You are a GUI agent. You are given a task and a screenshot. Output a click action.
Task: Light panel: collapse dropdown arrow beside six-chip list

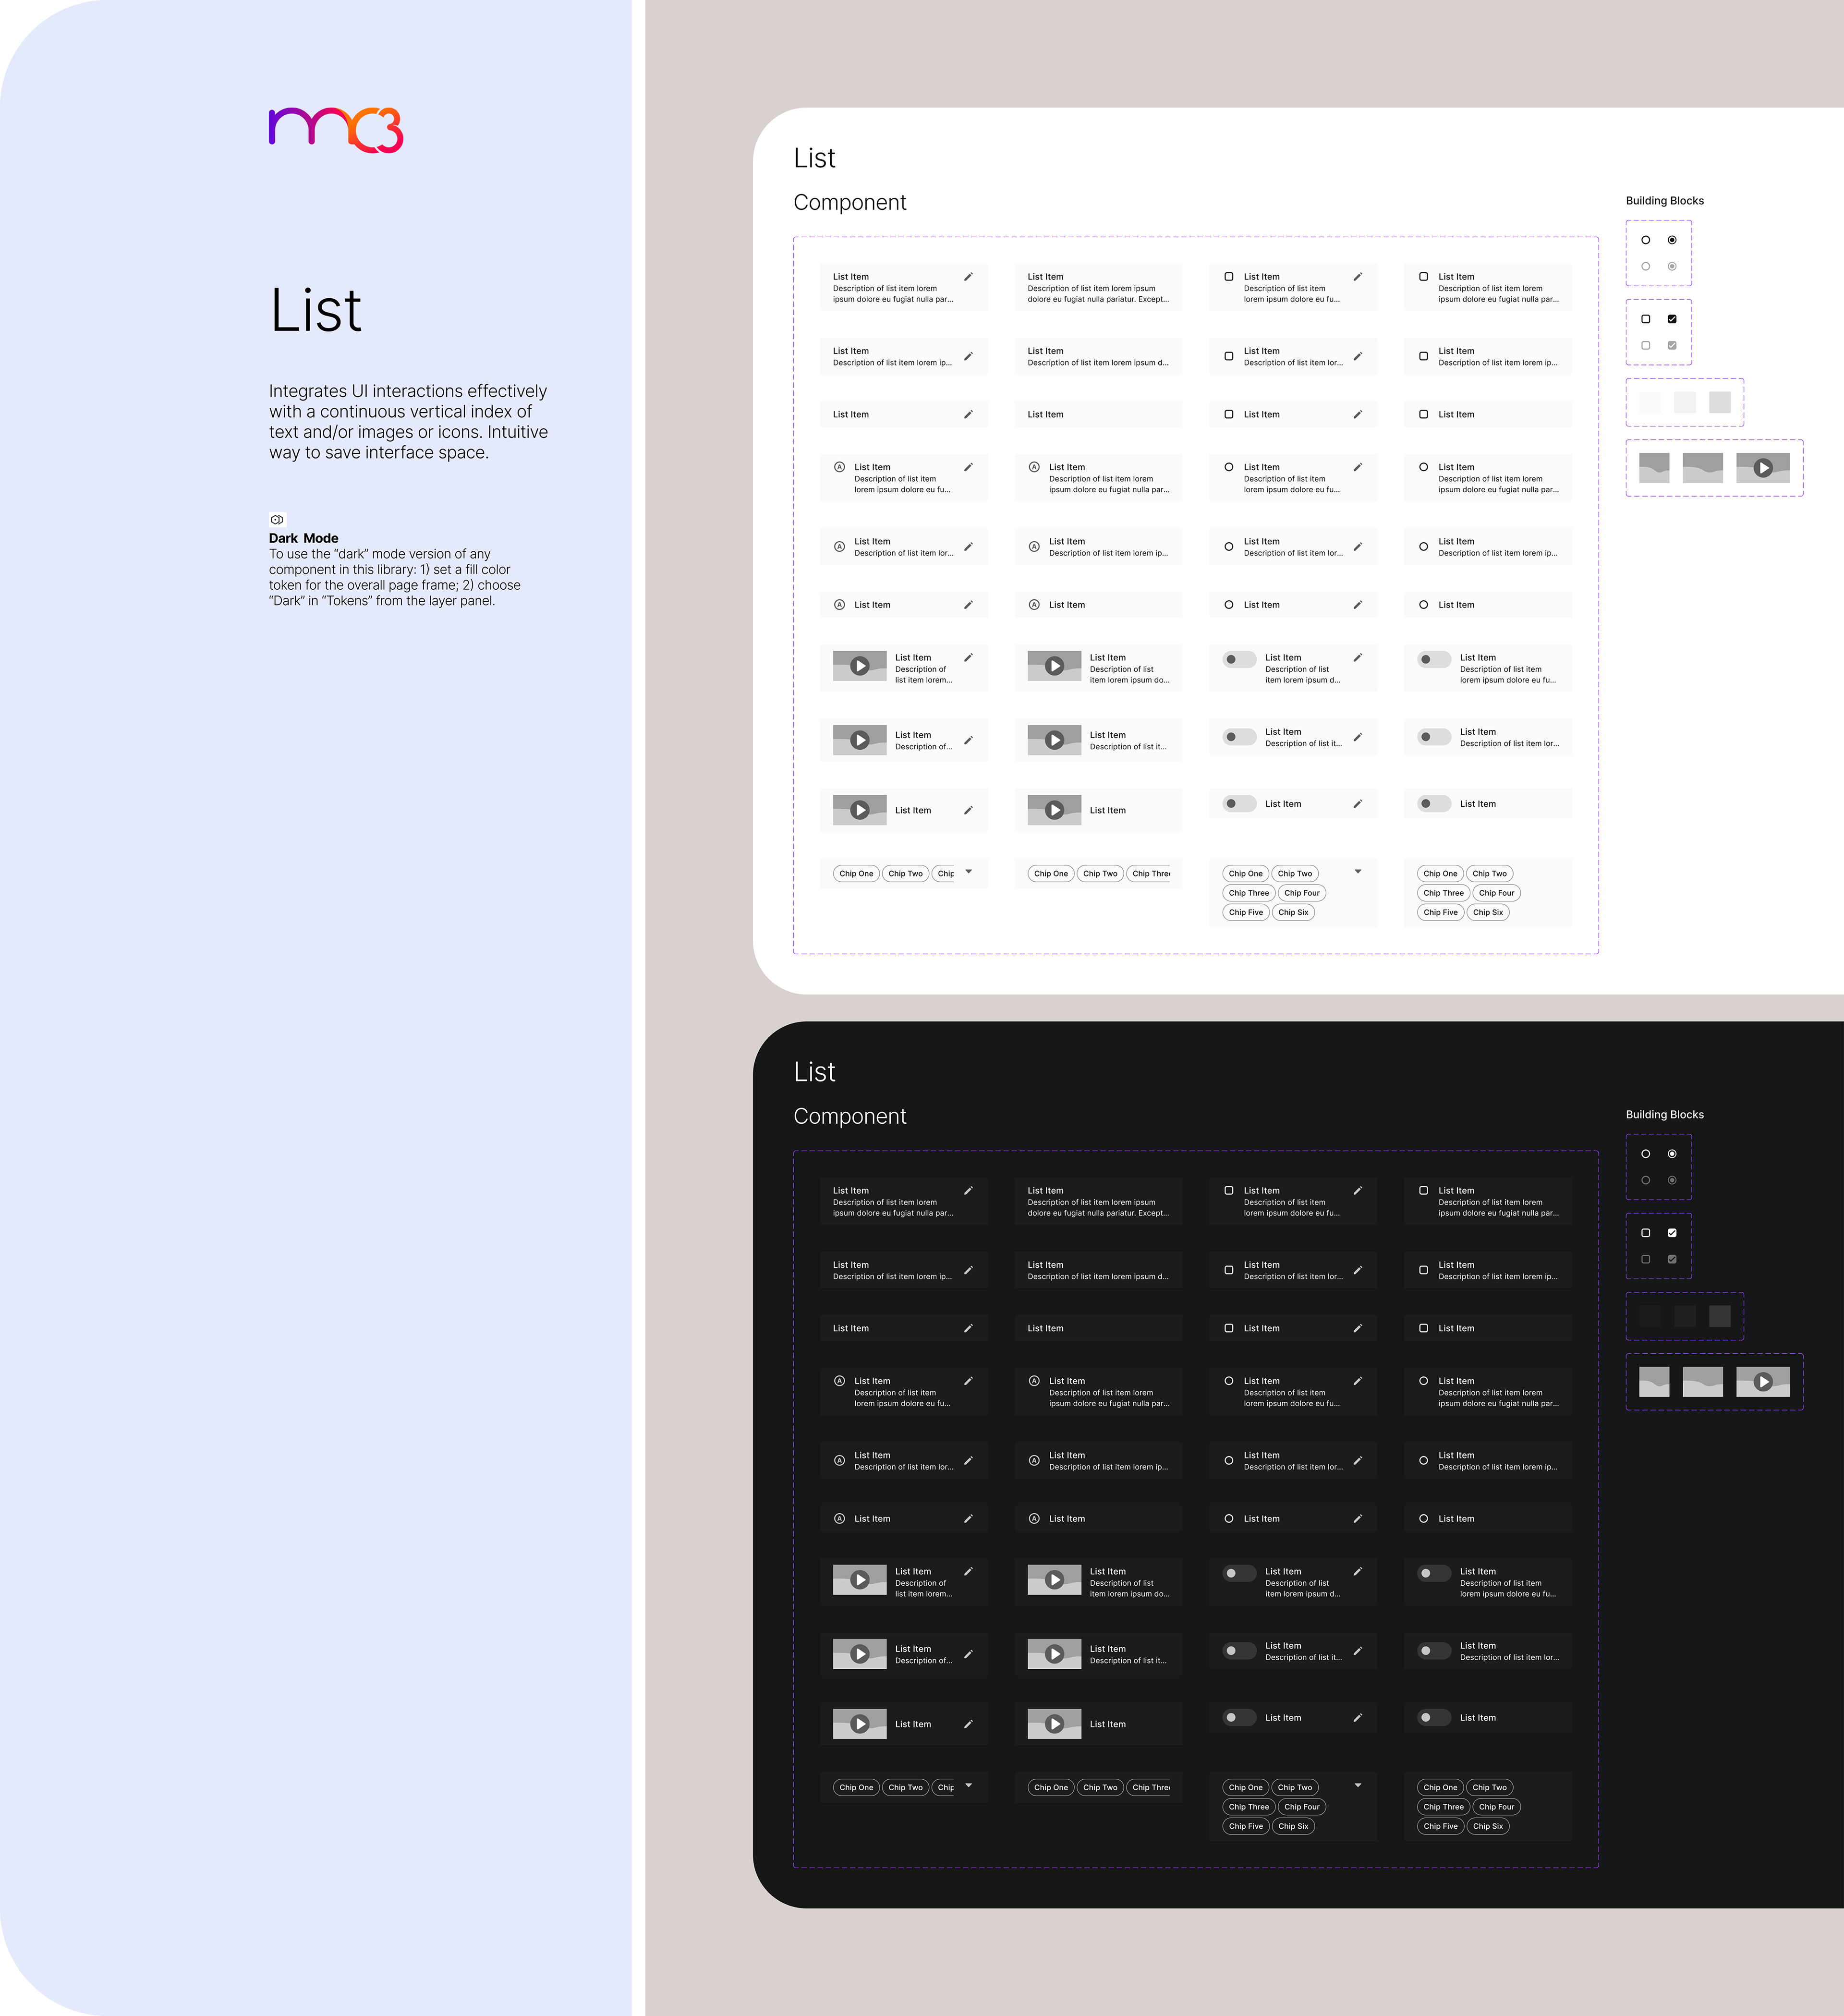pyautogui.click(x=1358, y=872)
